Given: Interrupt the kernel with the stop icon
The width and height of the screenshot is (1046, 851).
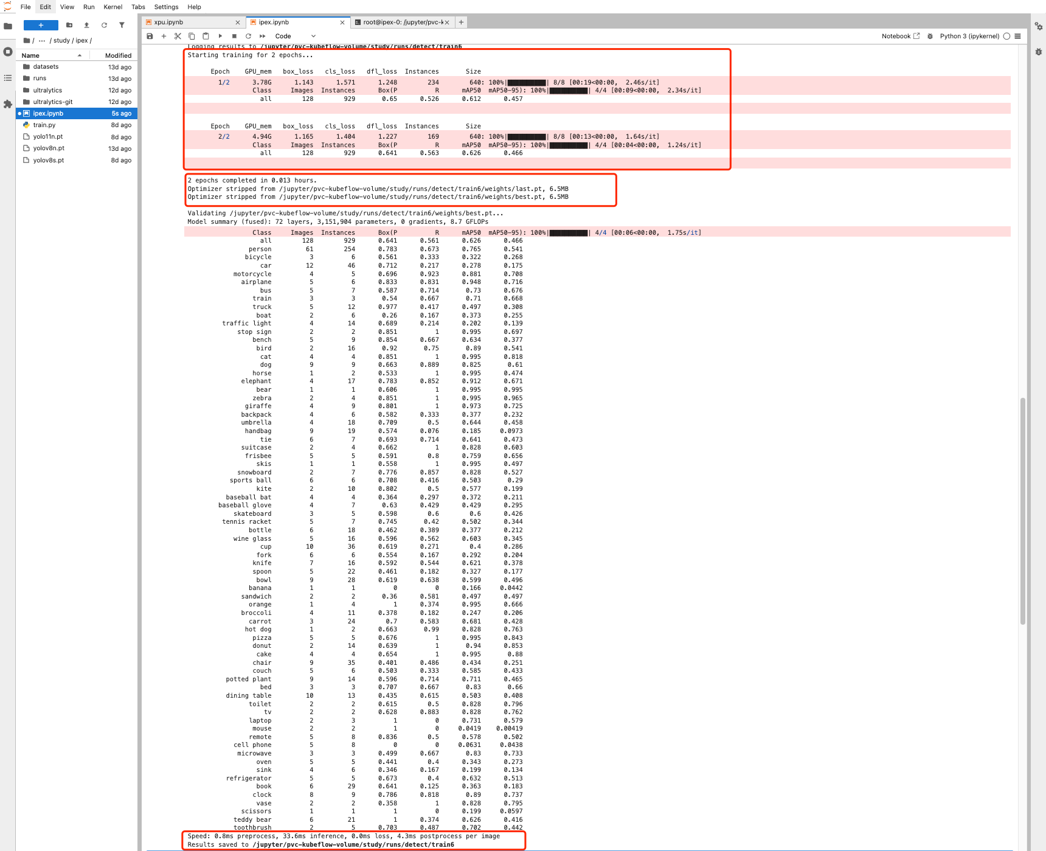Looking at the screenshot, I should tap(234, 36).
